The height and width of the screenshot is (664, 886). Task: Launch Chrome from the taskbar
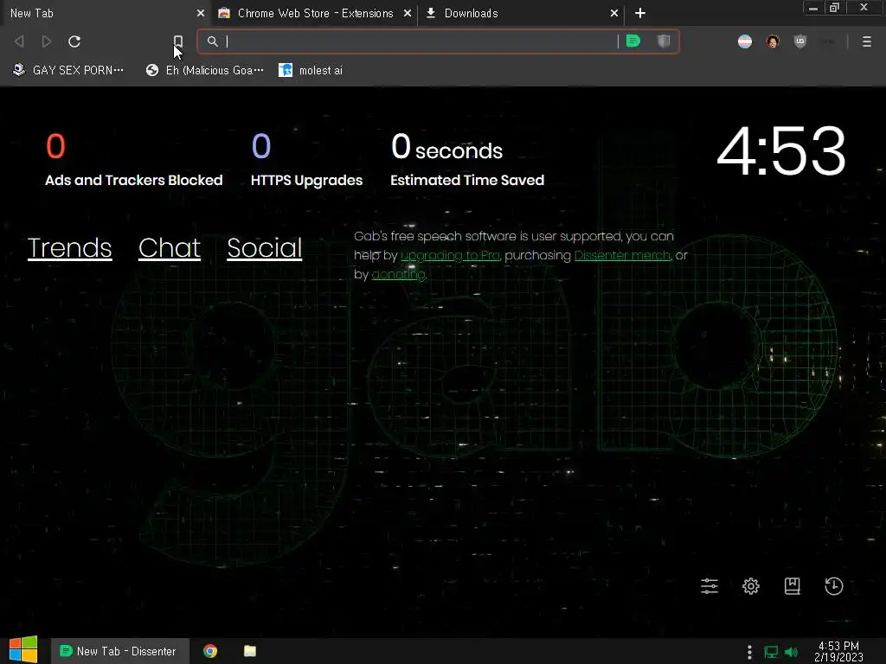pyautogui.click(x=210, y=651)
